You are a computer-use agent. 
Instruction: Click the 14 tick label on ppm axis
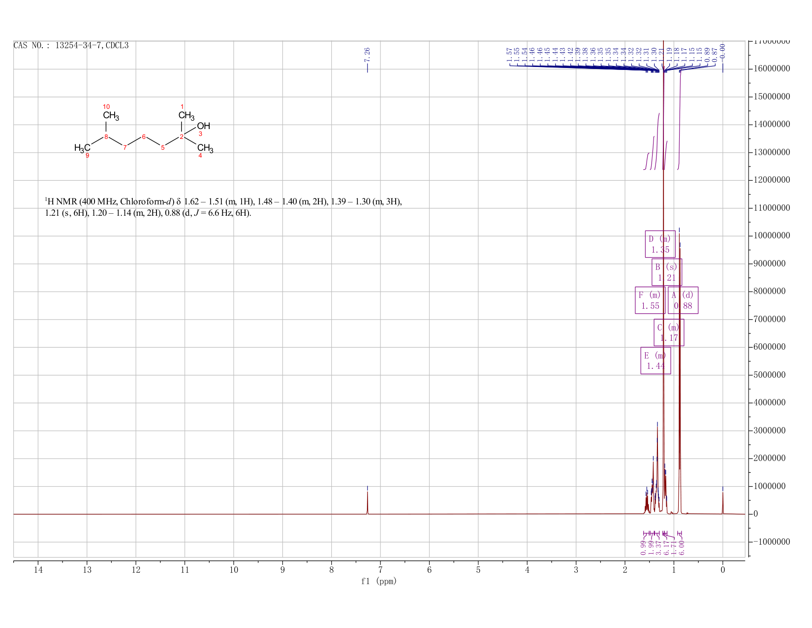tap(38, 570)
